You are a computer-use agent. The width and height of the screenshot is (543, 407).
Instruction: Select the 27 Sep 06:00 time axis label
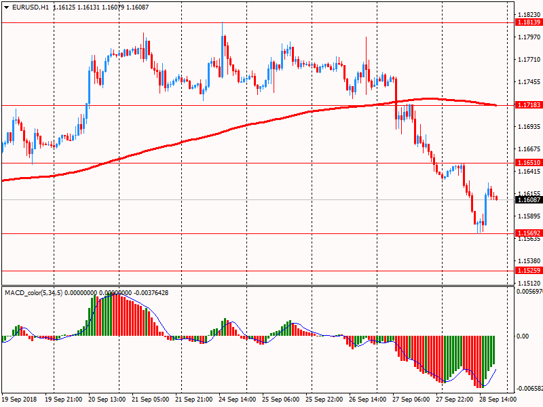point(411,400)
